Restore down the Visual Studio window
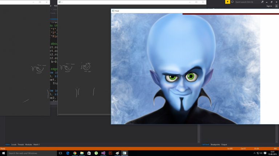The width and height of the screenshot is (279, 156). tap(271, 2)
